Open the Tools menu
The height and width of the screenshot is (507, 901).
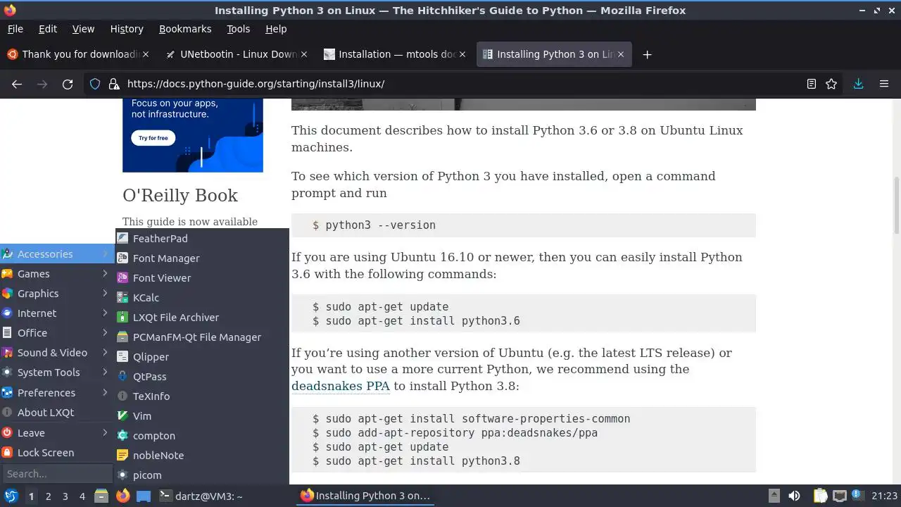click(x=238, y=29)
